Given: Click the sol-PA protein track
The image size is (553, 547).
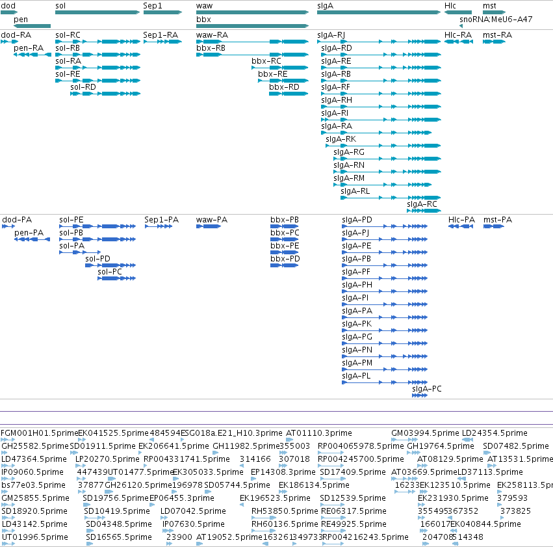Looking at the screenshot, I should pyautogui.click(x=80, y=252).
